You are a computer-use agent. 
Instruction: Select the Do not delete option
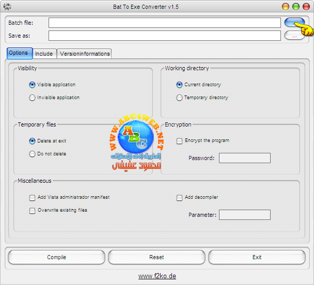coord(33,154)
